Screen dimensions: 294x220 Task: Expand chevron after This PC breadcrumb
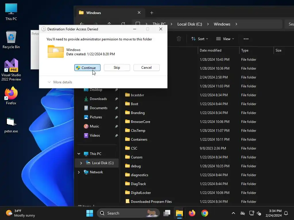pyautogui.click(x=171, y=24)
